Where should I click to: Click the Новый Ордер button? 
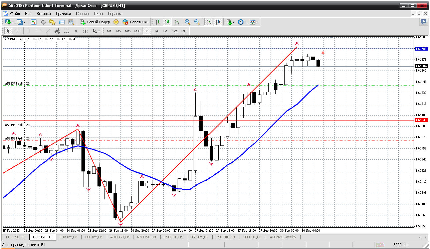tap(95, 22)
